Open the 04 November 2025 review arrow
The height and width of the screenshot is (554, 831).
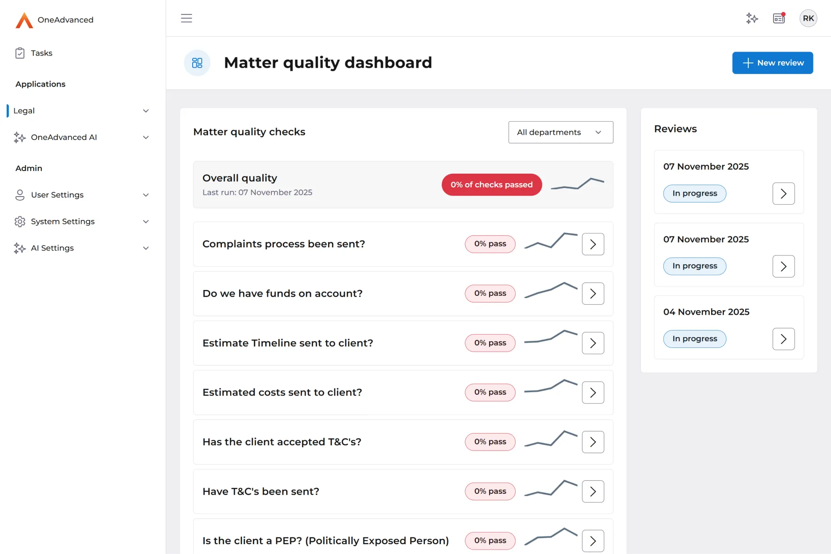[x=783, y=339]
